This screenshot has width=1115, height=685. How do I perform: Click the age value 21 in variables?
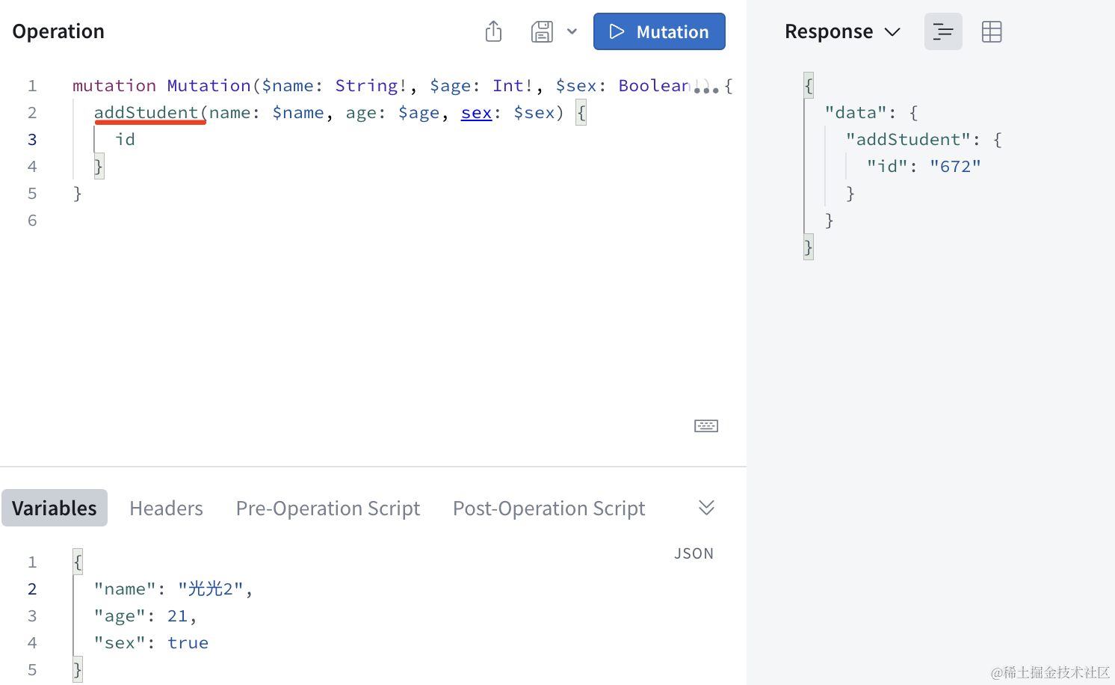[x=177, y=616]
